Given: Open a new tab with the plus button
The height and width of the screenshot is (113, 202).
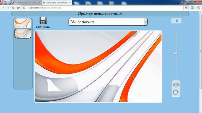Looking at the screenshot, I should pos(74,3).
